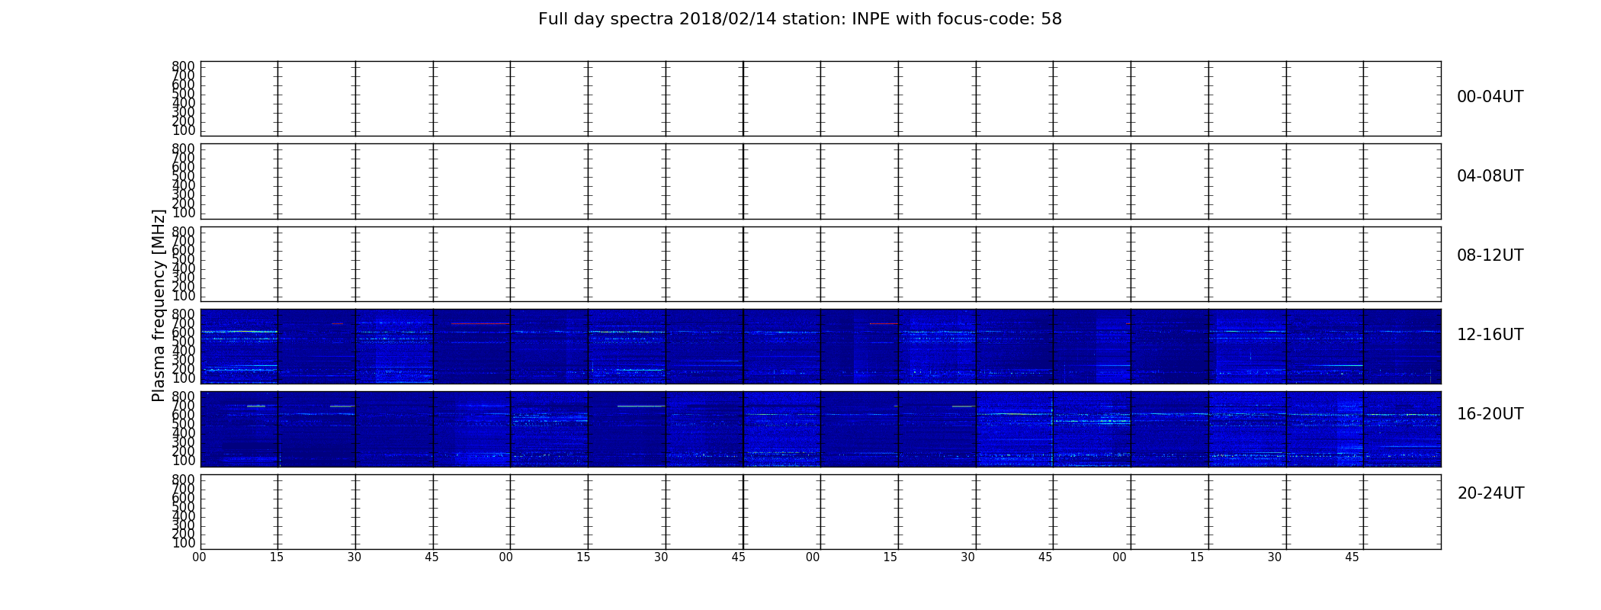Screen dimensions: 1601x610
Task: Click the long green line near 700 MHz in 16-20UT
Action: click(x=640, y=406)
